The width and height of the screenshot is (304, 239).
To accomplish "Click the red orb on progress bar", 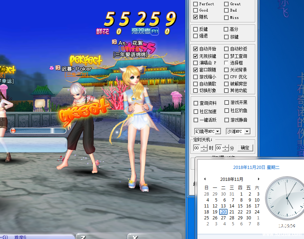I will click(13, 131).
